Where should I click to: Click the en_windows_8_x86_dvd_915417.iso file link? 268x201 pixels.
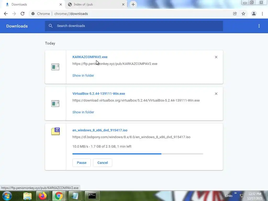pos(100,130)
